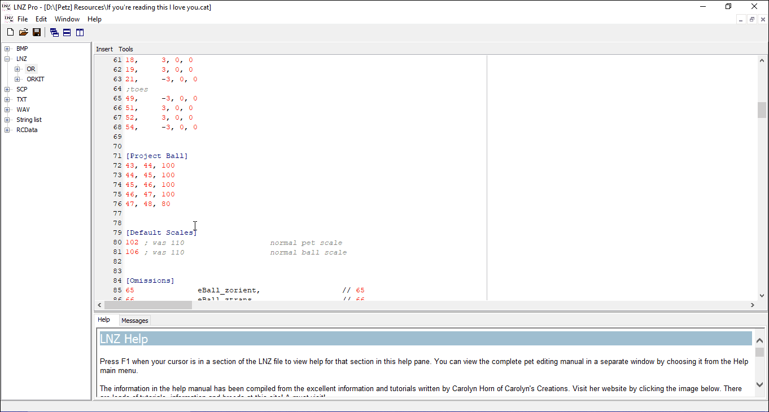
Task: Open the Edit menu
Action: coord(41,19)
